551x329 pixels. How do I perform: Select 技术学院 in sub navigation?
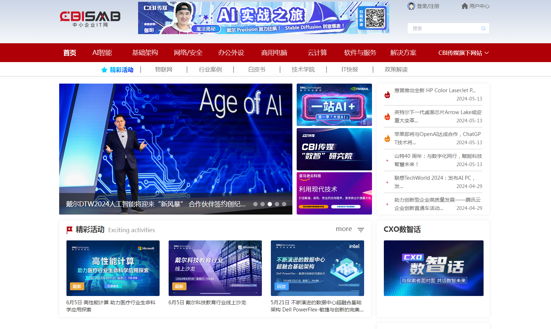[303, 70]
